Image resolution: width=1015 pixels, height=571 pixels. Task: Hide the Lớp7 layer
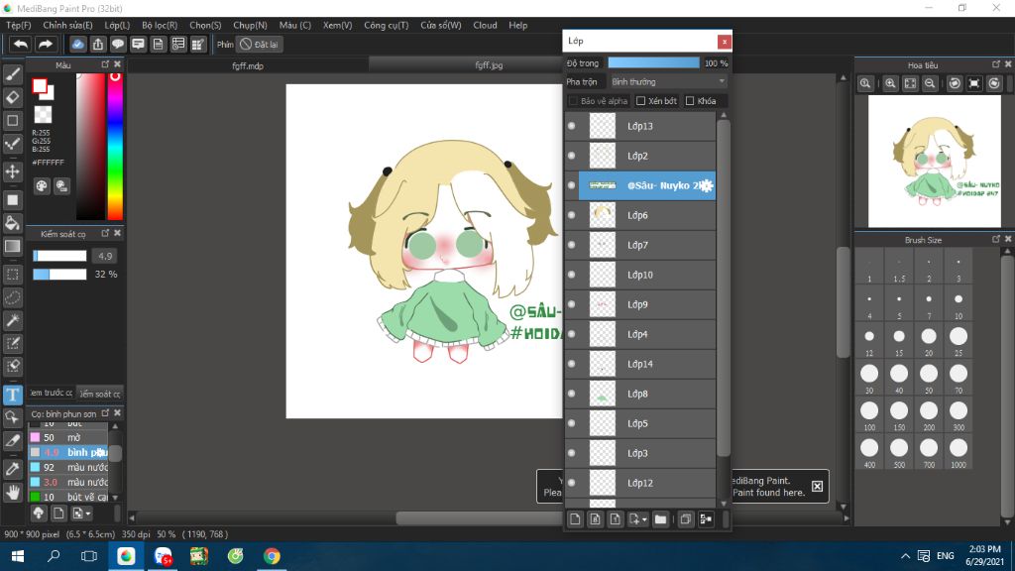coord(572,246)
